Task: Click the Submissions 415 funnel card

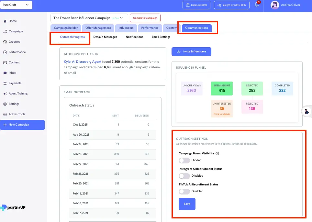Action: [222, 88]
